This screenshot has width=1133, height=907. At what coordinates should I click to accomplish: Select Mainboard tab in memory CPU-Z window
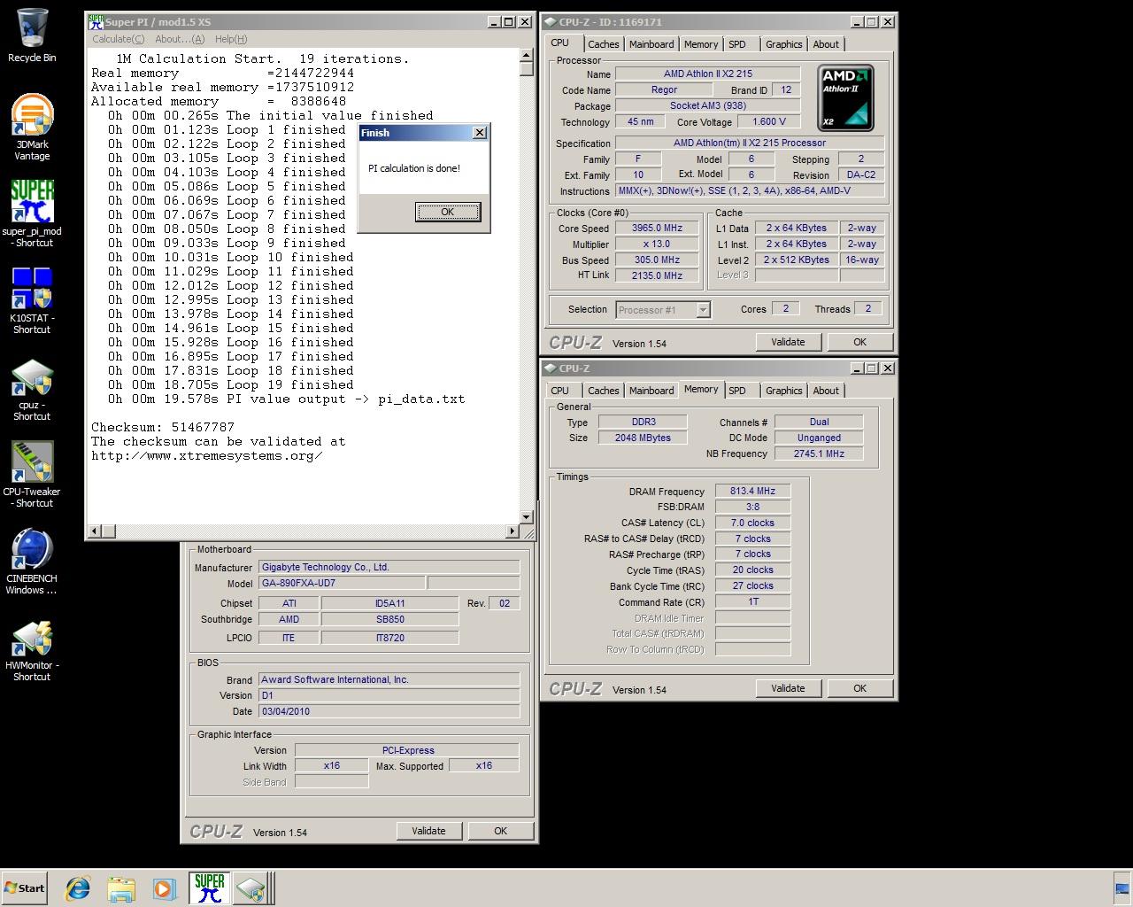[651, 391]
